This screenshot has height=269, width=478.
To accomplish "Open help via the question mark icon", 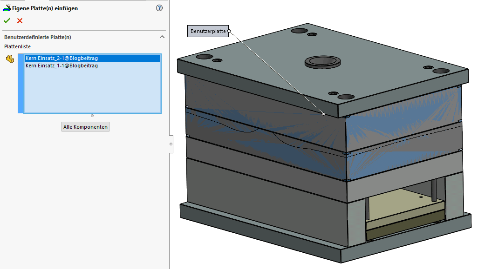I will click(159, 8).
